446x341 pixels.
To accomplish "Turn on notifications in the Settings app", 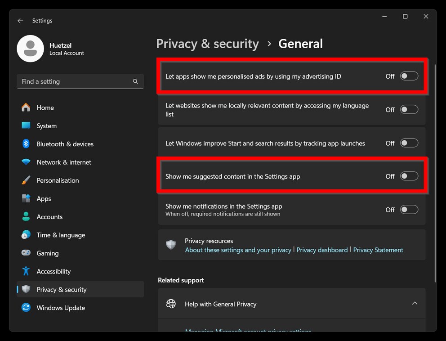I will pos(409,209).
